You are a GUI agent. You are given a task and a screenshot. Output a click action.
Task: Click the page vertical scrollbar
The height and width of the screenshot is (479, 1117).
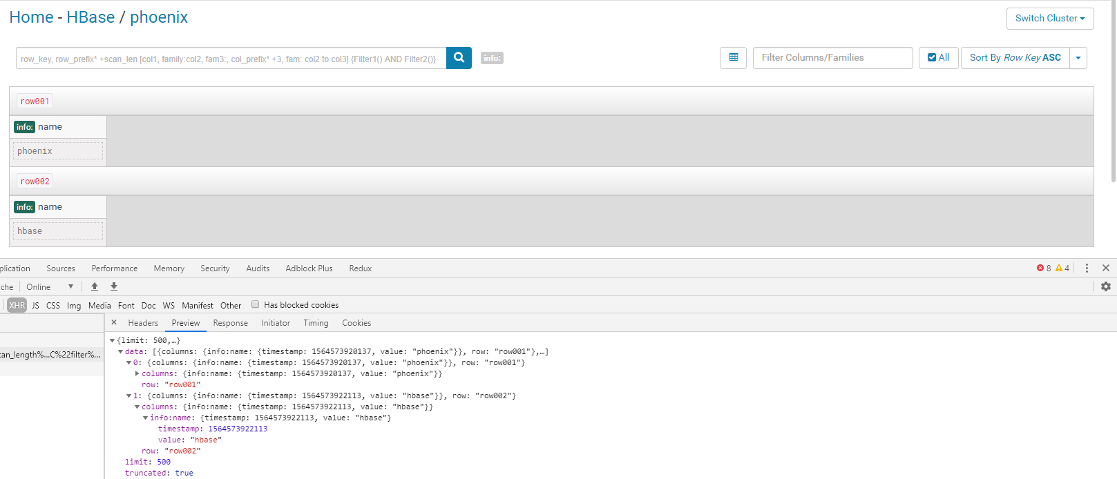point(1112,90)
